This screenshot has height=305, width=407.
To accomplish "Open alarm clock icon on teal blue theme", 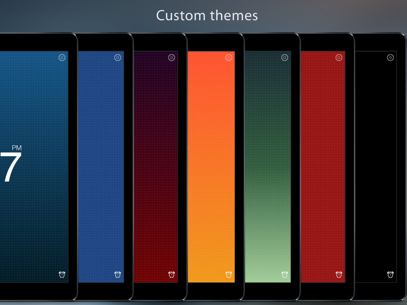I will click(x=62, y=274).
